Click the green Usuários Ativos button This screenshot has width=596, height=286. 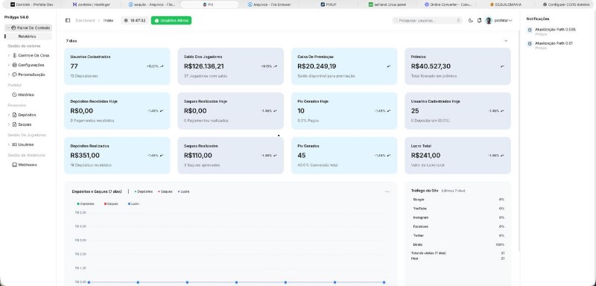tap(171, 21)
